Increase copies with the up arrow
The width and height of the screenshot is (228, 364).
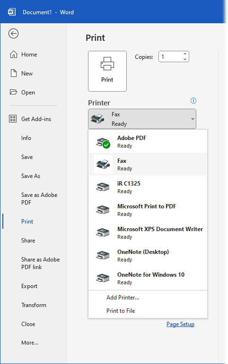[x=185, y=54]
